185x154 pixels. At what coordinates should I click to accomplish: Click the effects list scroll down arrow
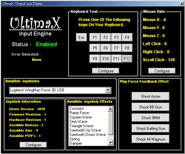click(x=111, y=143)
